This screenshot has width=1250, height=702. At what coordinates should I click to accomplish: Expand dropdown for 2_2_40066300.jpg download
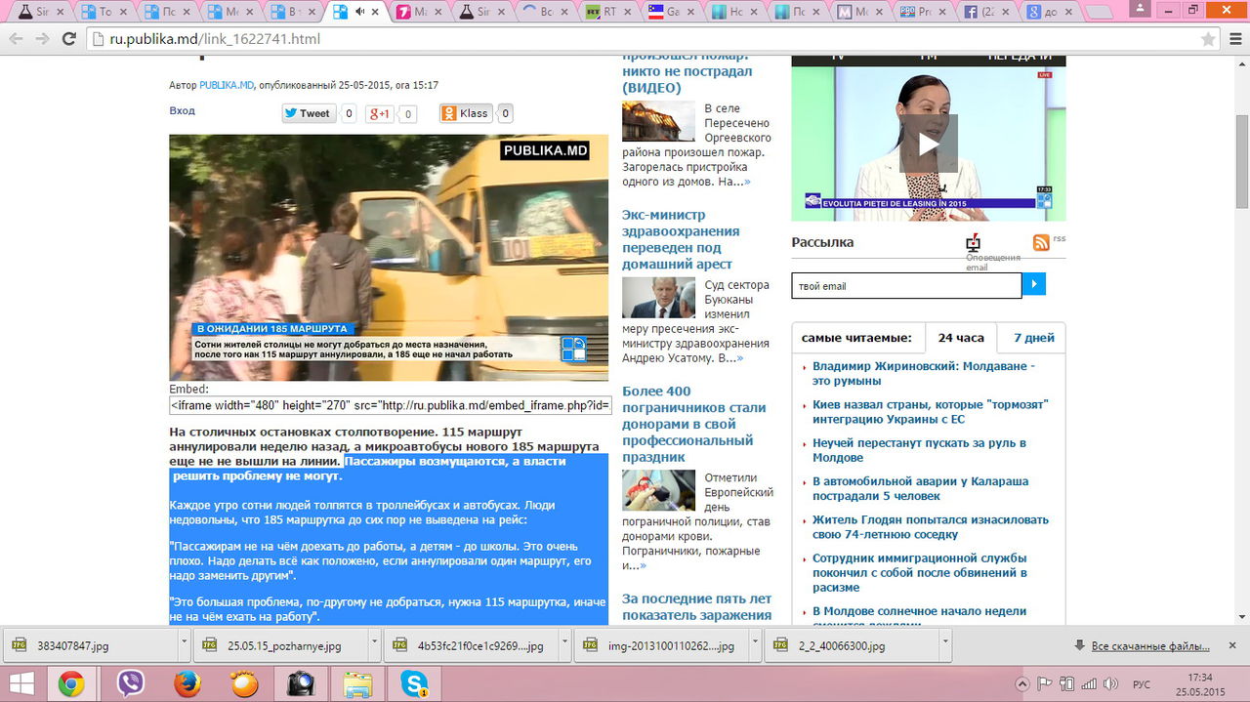(944, 645)
